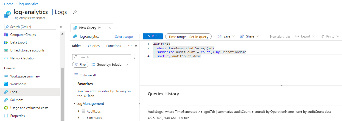The image size is (342, 121).
Task: Open the Data Export sidebar item
Action: [x=18, y=42]
